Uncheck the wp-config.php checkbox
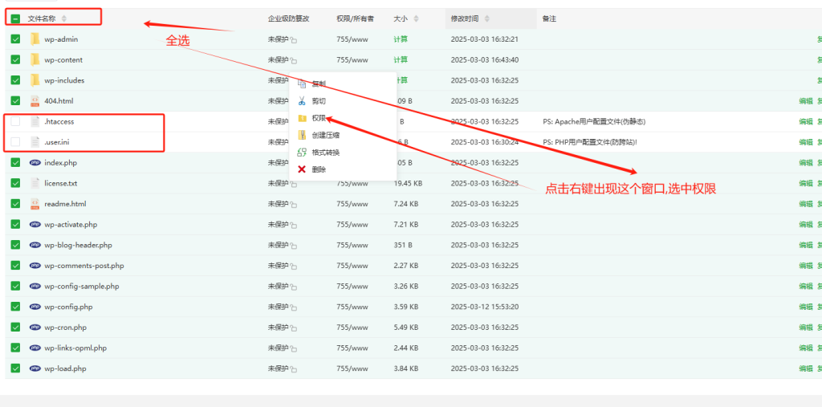Screen dimensions: 822x407 [x=15, y=307]
